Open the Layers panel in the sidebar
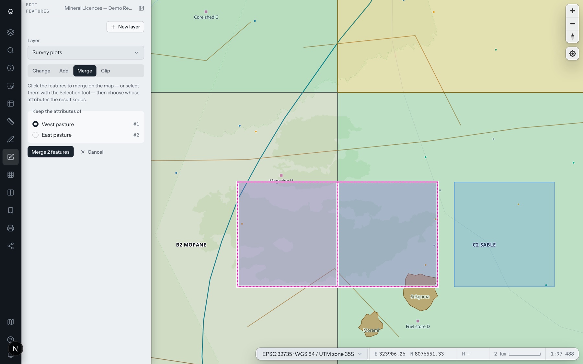Image resolution: width=583 pixels, height=364 pixels. [x=10, y=32]
